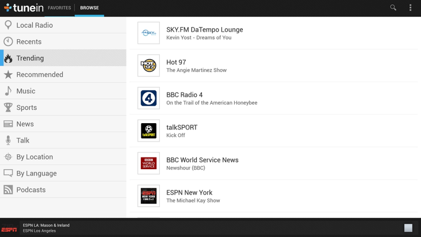Click the ESPN New York logo

click(149, 196)
